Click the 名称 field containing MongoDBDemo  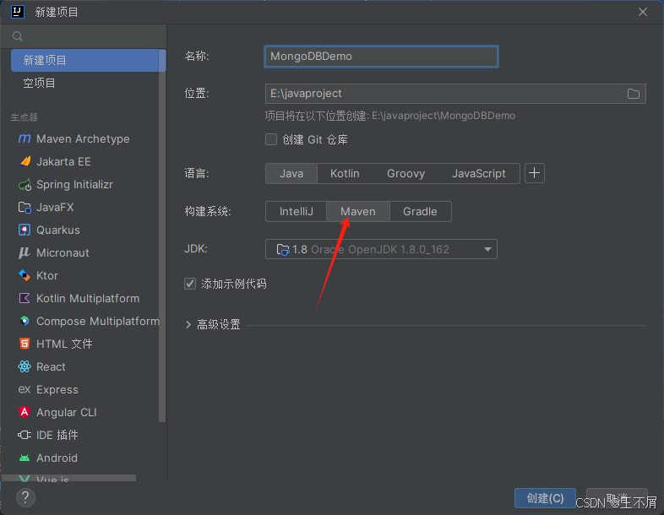point(381,57)
